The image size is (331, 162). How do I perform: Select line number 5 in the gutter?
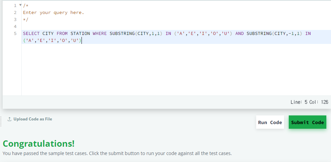tap(15, 33)
